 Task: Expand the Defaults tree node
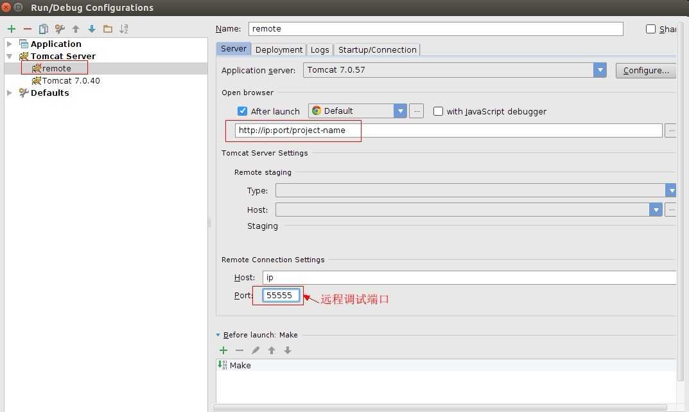9,93
